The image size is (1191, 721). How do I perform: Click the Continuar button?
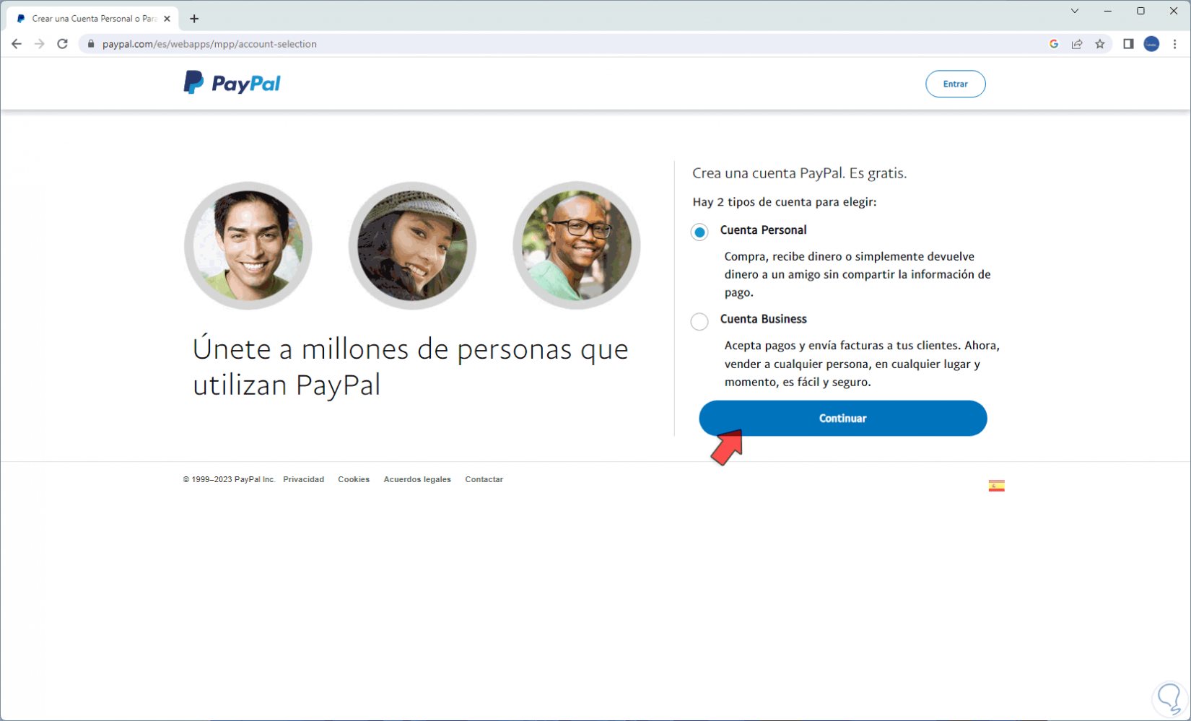(x=842, y=419)
